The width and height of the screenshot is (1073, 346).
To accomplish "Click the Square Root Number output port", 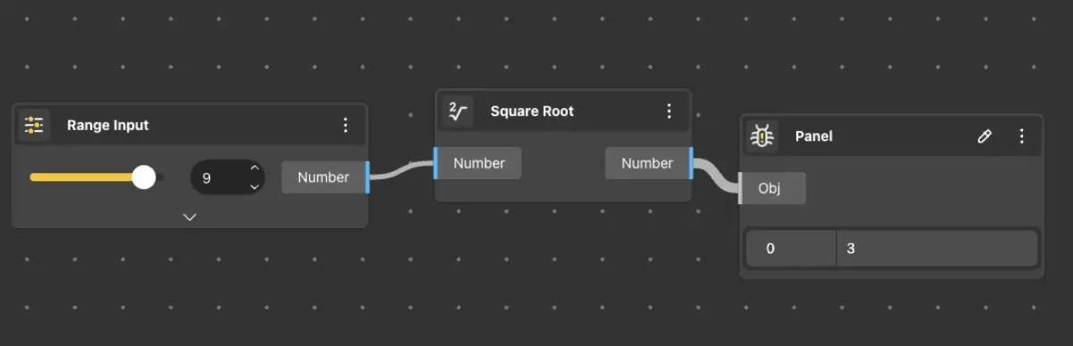I will click(648, 163).
